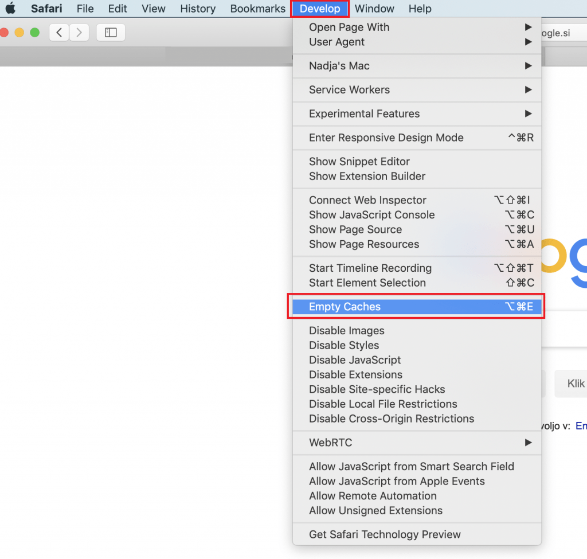587x559 pixels.
Task: Toggle the Safari sidebar button
Action: 111,33
